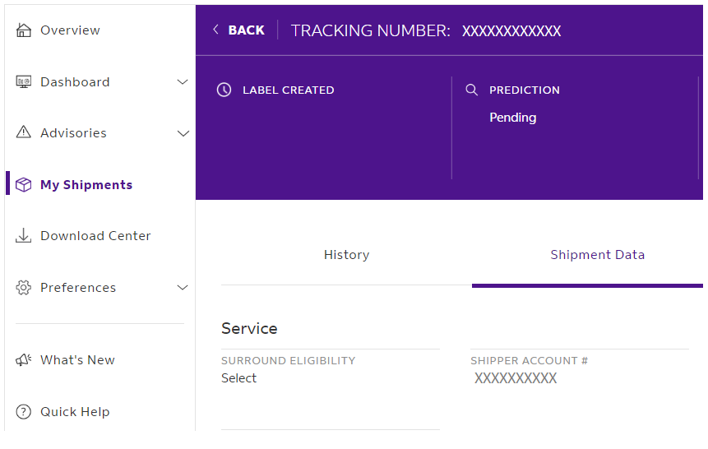Image resolution: width=708 pixels, height=449 pixels.
Task: Click the Preferences gear icon
Action: click(24, 287)
